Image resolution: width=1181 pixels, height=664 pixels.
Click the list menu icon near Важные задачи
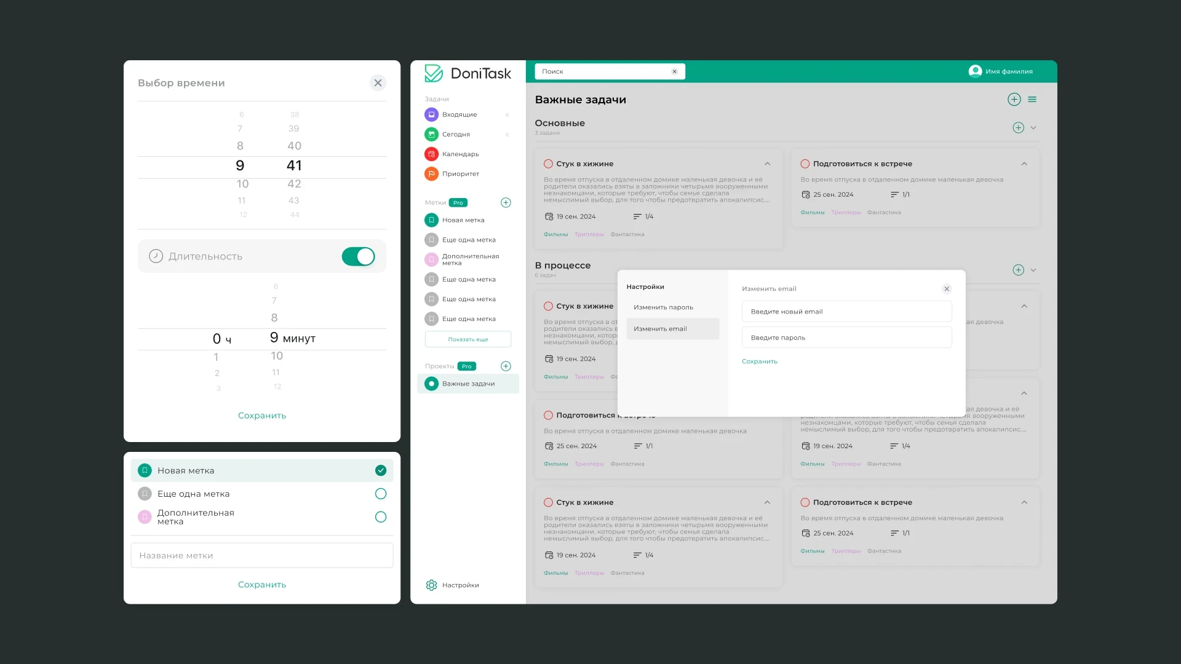click(1032, 100)
